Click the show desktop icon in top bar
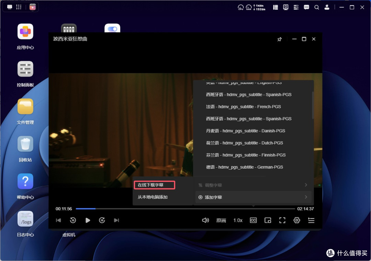 click(10, 7)
